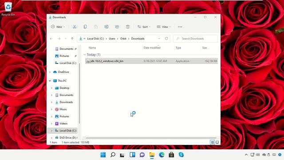Viewport: 284px width, 160px height.
Task: Open the See more ellipsis menu
Action: tap(180, 27)
